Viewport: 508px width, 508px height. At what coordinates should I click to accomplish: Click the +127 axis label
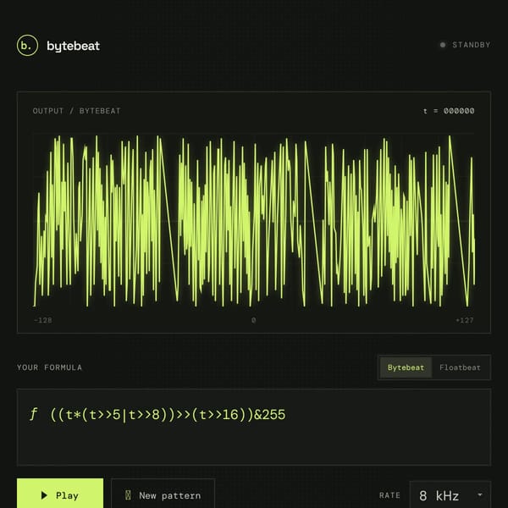coord(465,320)
